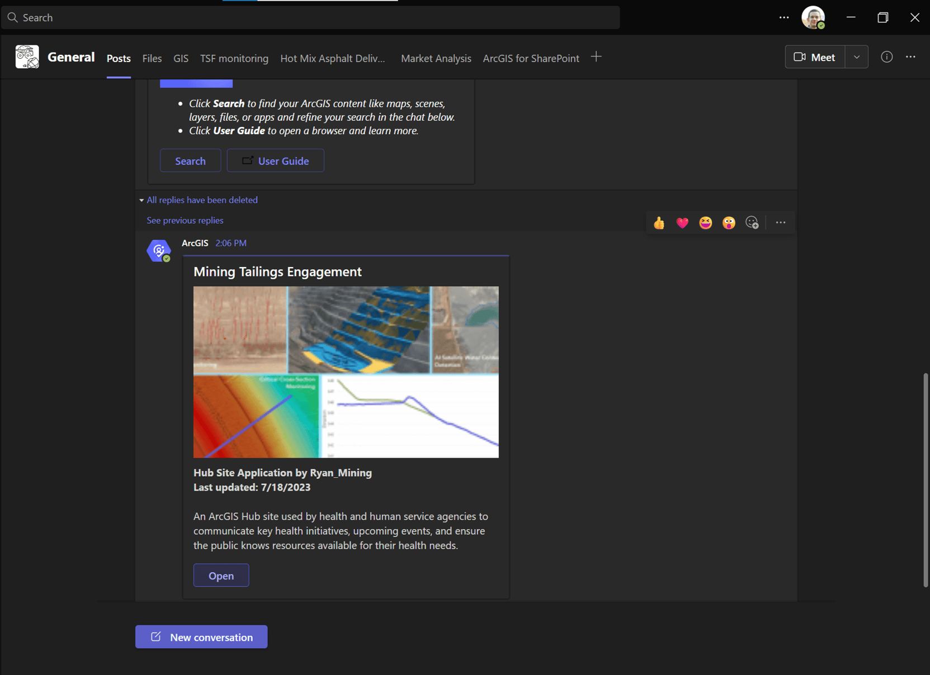Click the Mining Tailings Engagement card title
Viewport: 930px width, 675px height.
(277, 272)
